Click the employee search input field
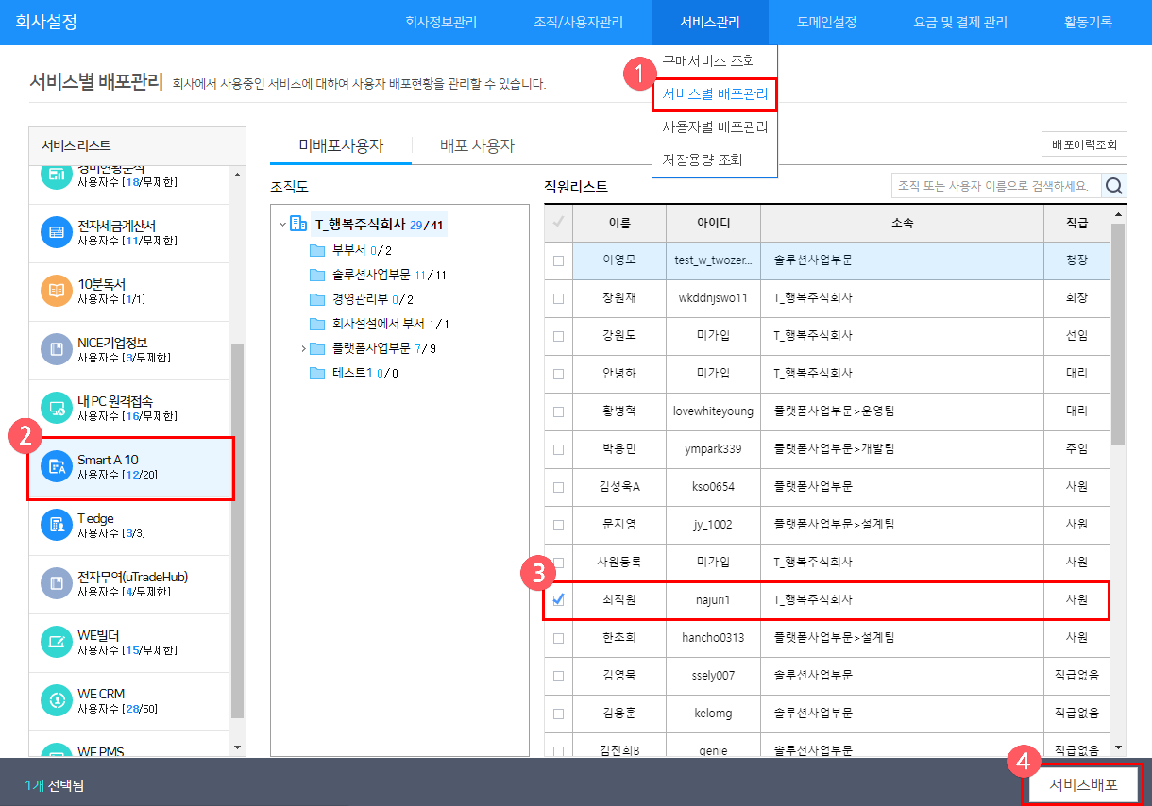The width and height of the screenshot is (1152, 806). 995,186
